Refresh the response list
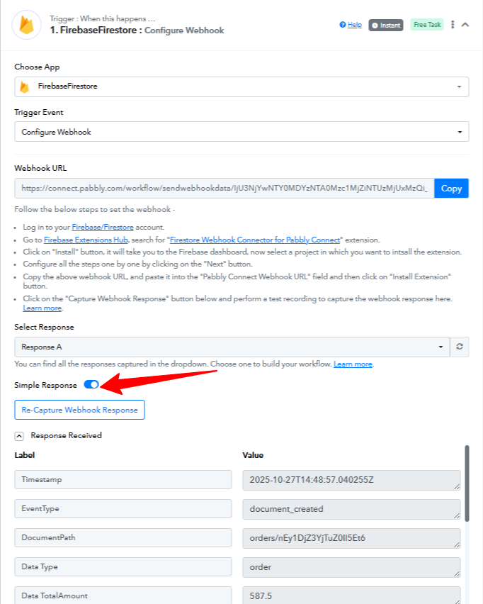The image size is (483, 604). [x=460, y=347]
